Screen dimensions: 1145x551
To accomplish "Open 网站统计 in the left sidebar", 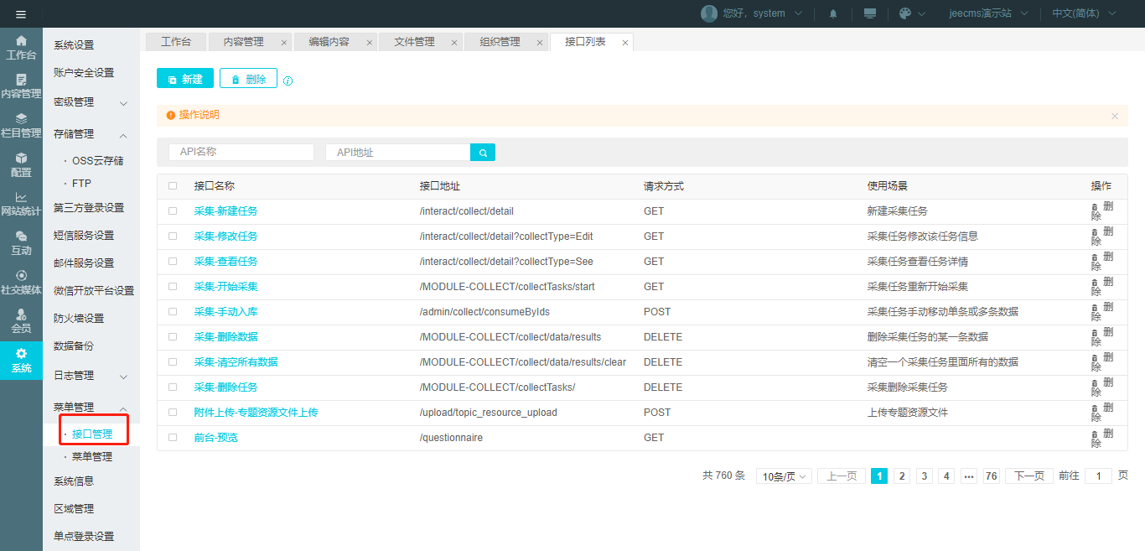I will (x=21, y=204).
